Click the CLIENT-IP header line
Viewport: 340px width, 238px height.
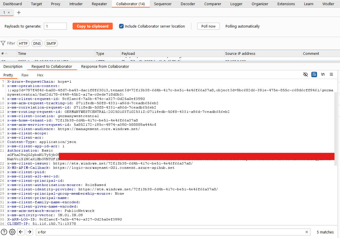42,224
